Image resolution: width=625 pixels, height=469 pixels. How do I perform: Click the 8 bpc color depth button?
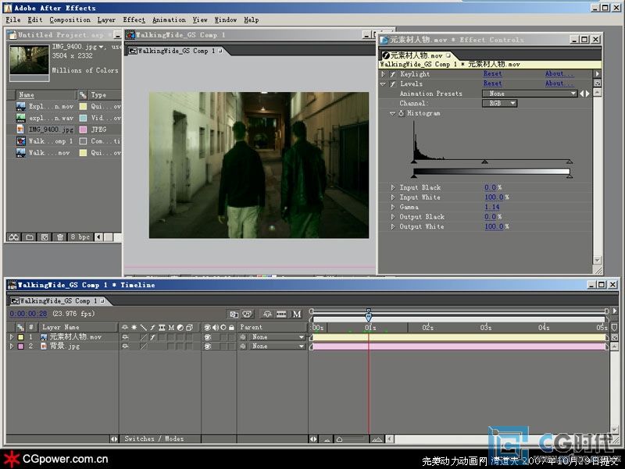tap(80, 237)
